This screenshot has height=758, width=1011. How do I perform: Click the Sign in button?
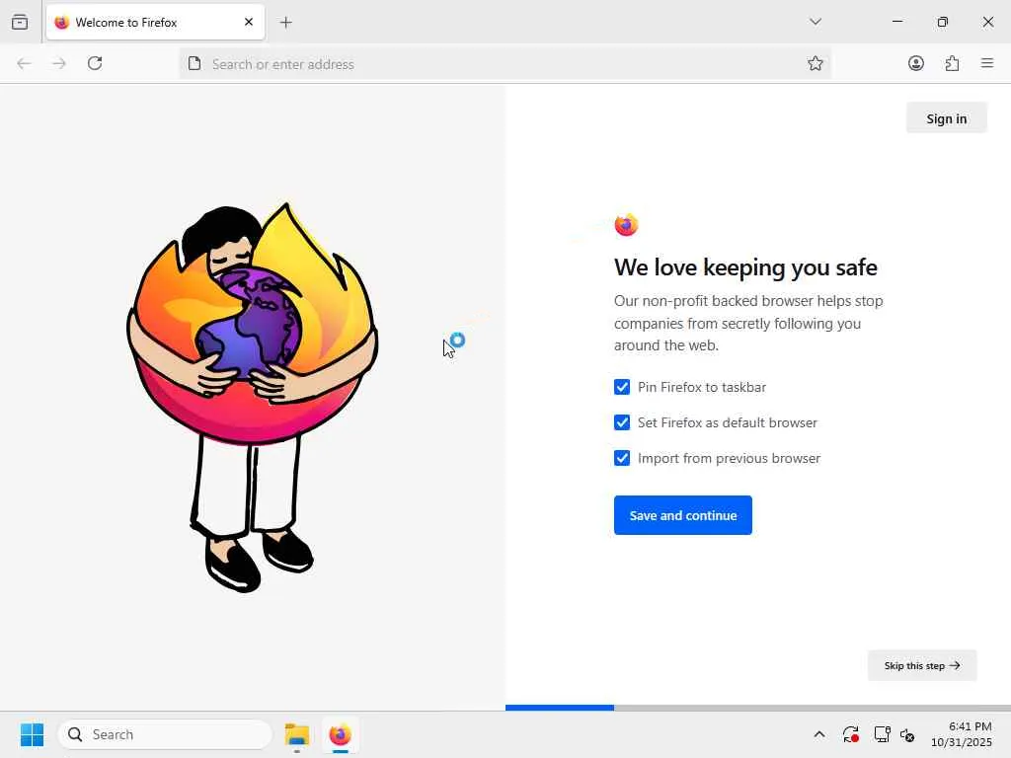tap(947, 118)
